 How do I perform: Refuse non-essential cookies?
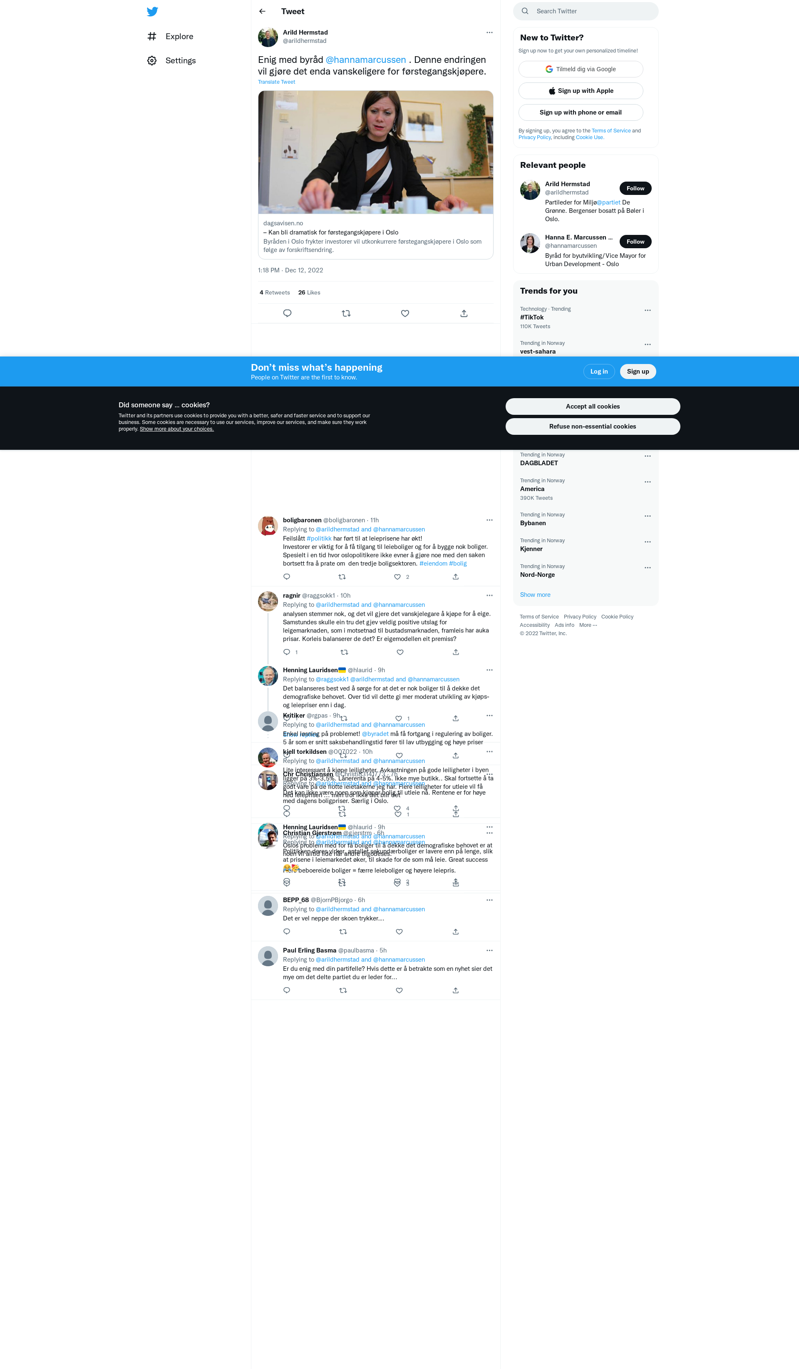tap(593, 426)
